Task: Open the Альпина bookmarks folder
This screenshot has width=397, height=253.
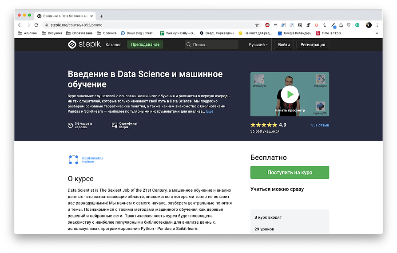Action: [27, 33]
